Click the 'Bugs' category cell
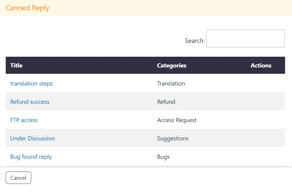Viewport: 292px width, 192px height. 163,157
